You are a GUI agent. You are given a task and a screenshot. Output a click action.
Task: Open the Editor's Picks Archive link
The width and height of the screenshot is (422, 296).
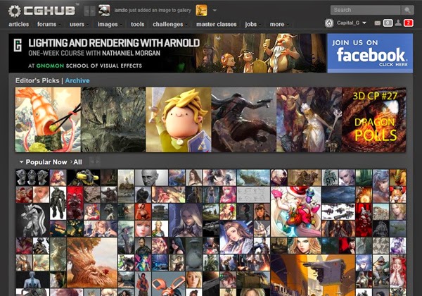[x=77, y=80]
